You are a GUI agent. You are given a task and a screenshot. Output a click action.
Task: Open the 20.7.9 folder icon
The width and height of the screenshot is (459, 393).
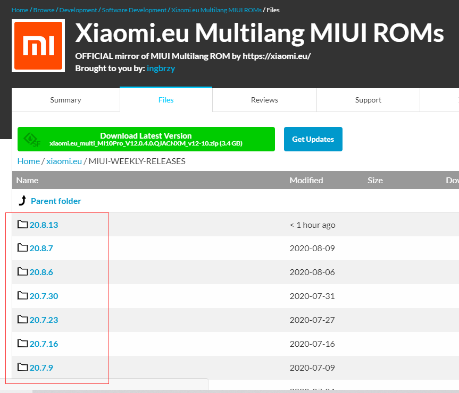click(22, 368)
